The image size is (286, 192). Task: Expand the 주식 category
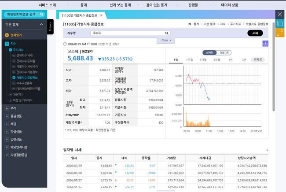tap(7, 108)
